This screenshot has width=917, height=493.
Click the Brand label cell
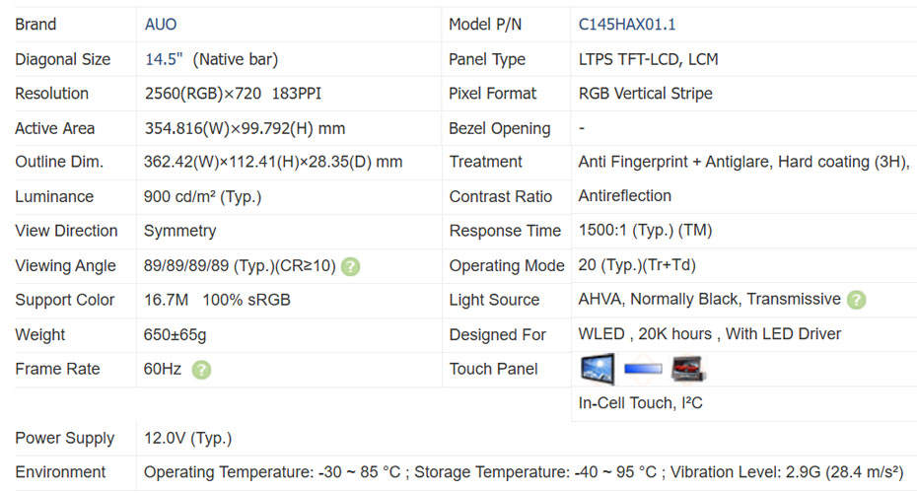[35, 25]
